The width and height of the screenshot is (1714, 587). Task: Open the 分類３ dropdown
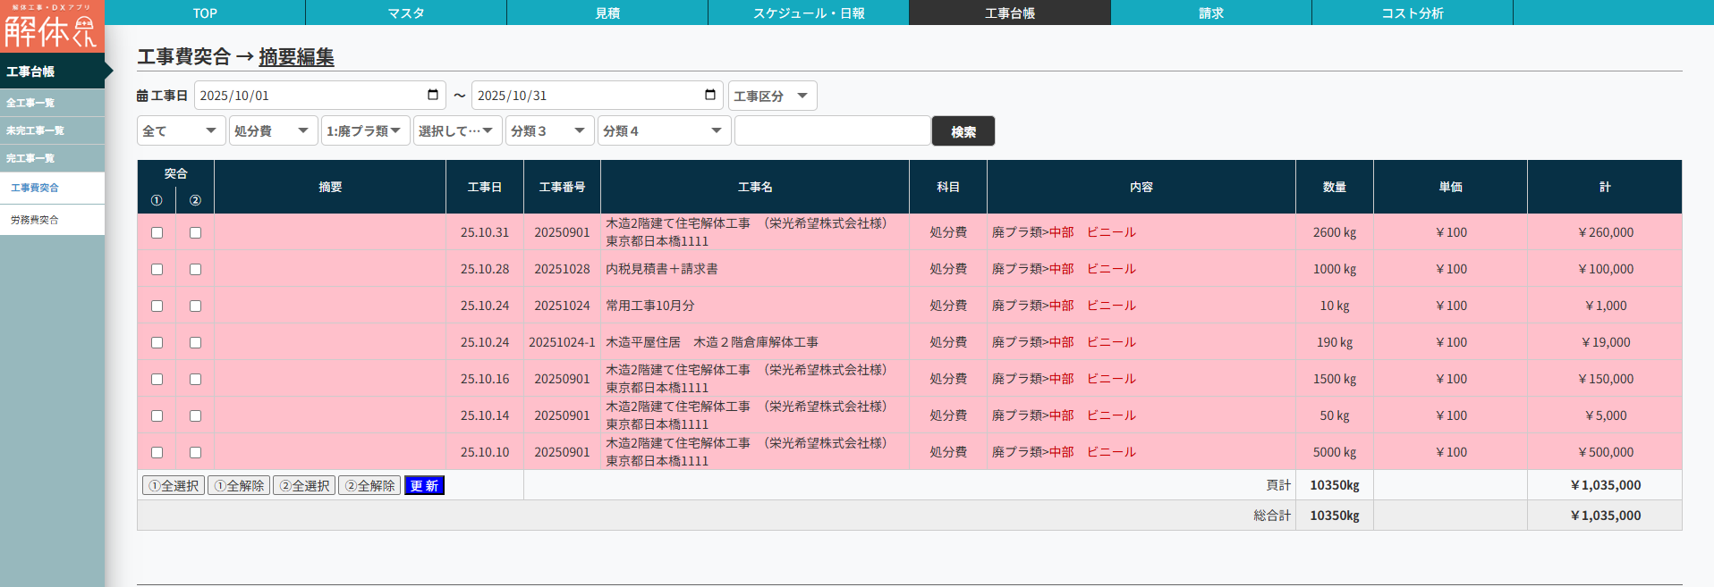tap(549, 130)
